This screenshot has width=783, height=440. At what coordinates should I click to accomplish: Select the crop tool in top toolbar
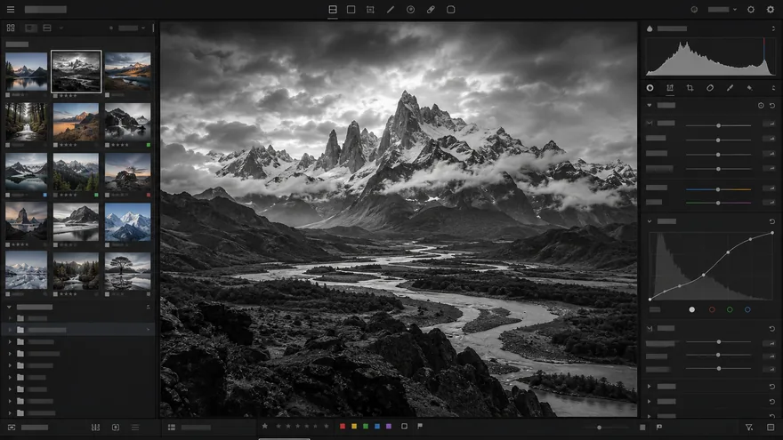tap(370, 10)
